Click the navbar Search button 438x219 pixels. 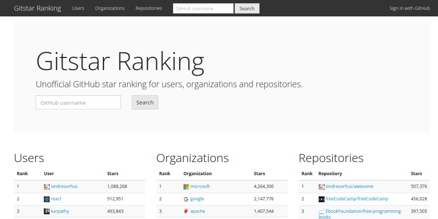pyautogui.click(x=247, y=8)
